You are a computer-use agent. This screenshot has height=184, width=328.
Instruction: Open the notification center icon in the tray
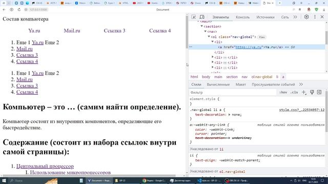pyautogui.click(x=322, y=180)
